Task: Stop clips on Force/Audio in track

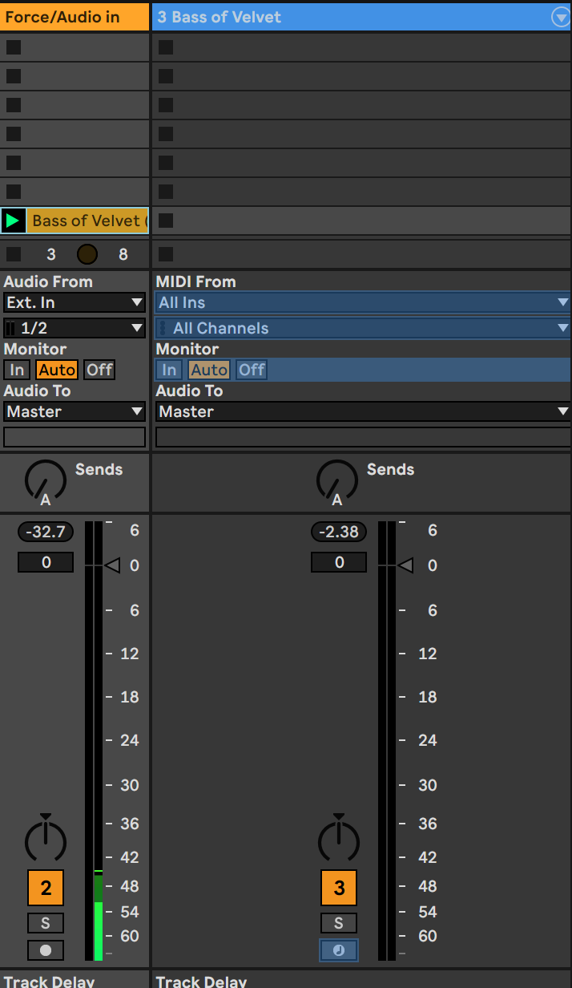Action: coord(14,254)
